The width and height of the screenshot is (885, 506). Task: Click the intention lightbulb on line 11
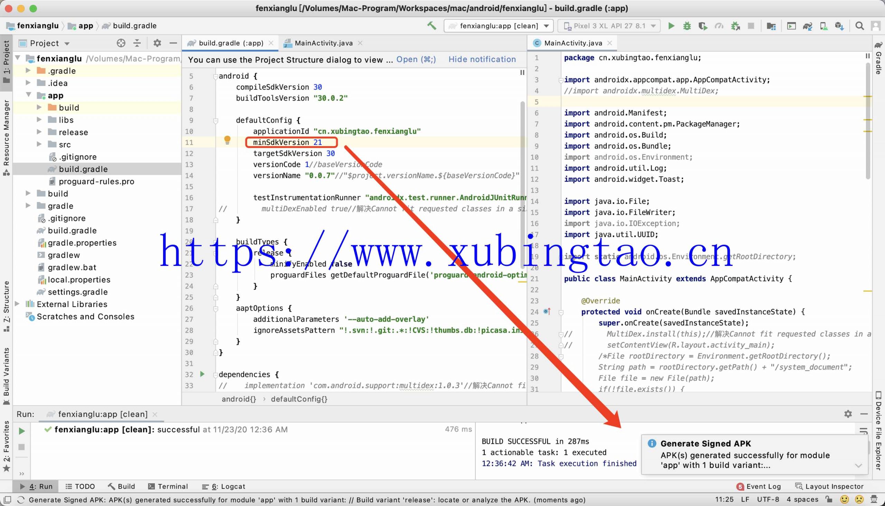pos(227,140)
